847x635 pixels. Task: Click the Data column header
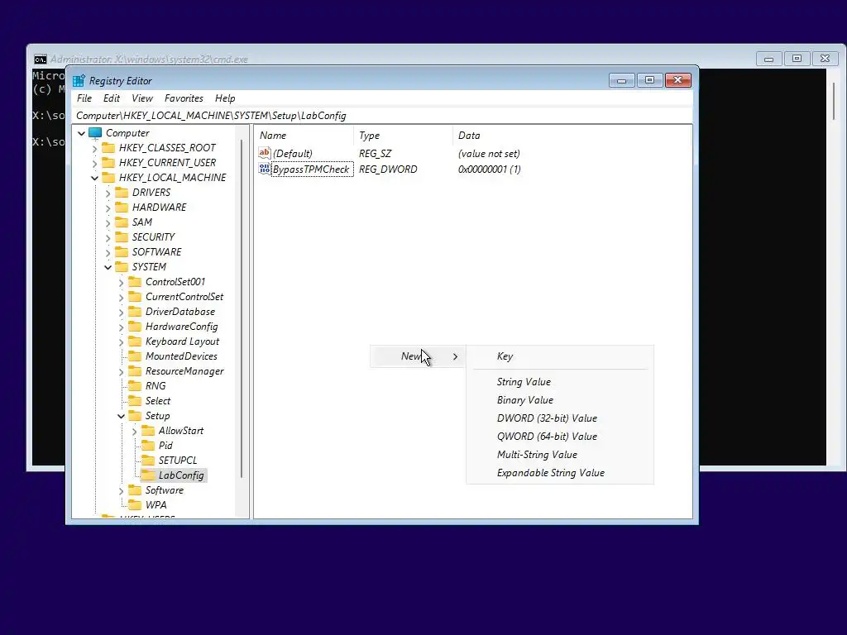(572, 136)
